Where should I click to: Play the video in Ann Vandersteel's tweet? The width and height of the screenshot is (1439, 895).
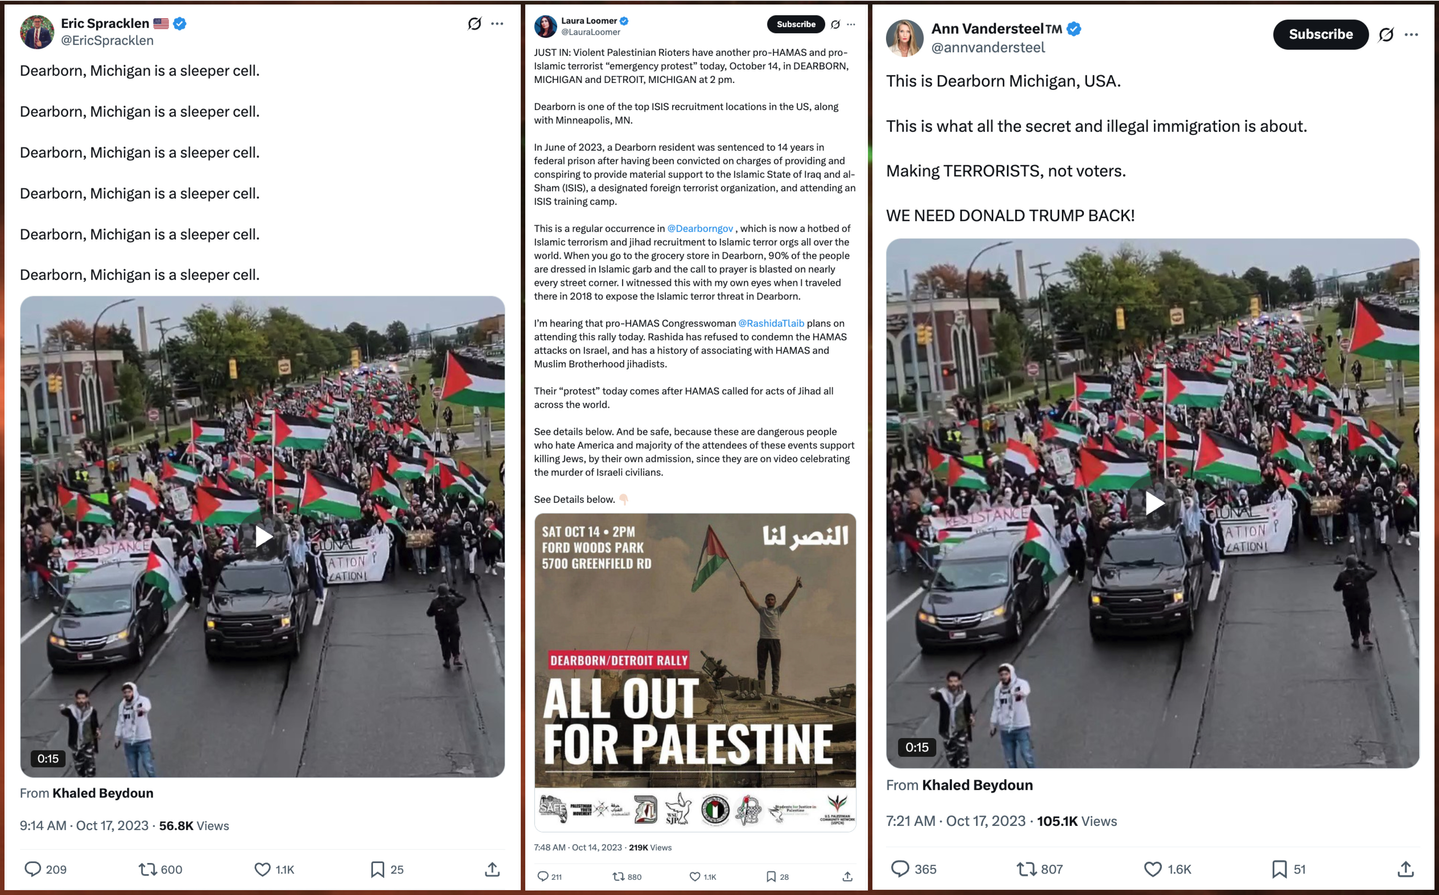tap(1153, 504)
